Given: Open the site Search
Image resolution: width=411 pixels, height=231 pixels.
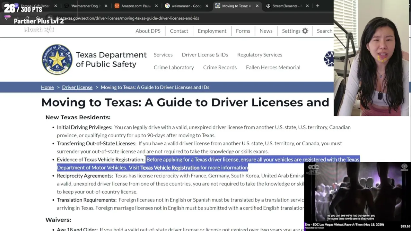Looking at the screenshot, I should point(325,31).
